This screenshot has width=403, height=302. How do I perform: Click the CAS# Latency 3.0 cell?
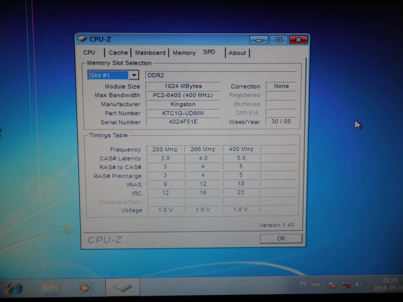pos(165,158)
